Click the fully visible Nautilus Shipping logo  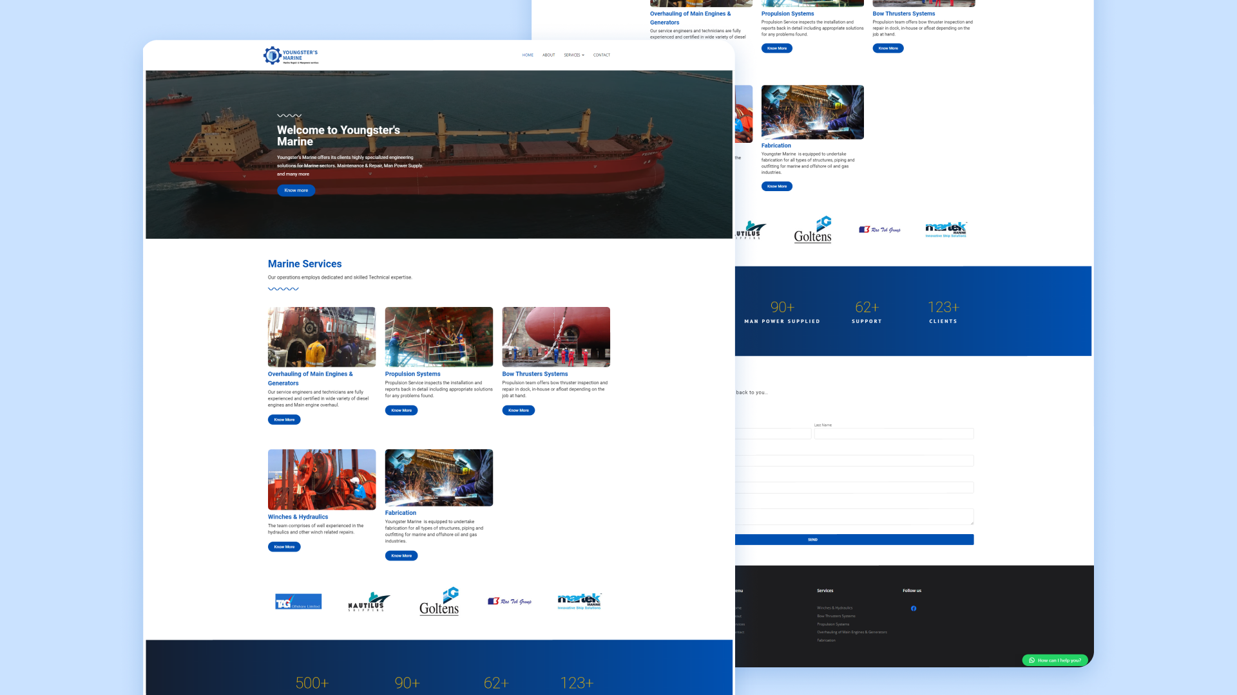(369, 602)
